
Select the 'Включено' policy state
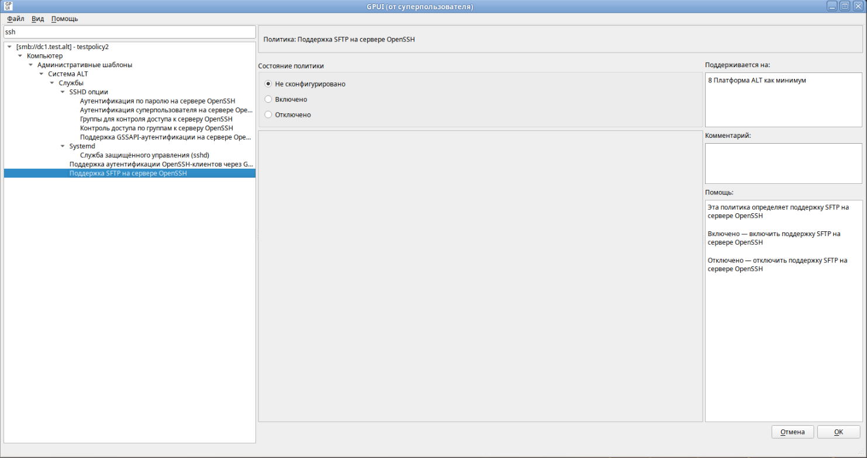coord(268,99)
